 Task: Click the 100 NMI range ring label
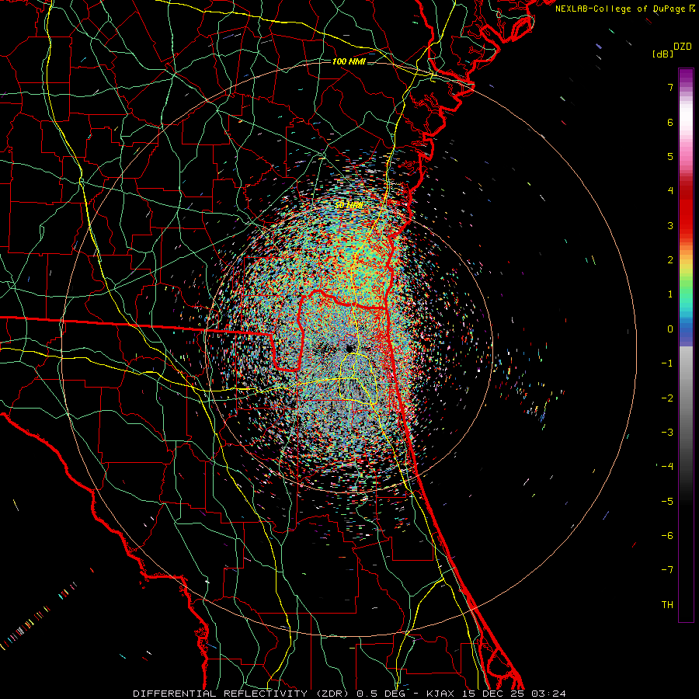(x=349, y=61)
